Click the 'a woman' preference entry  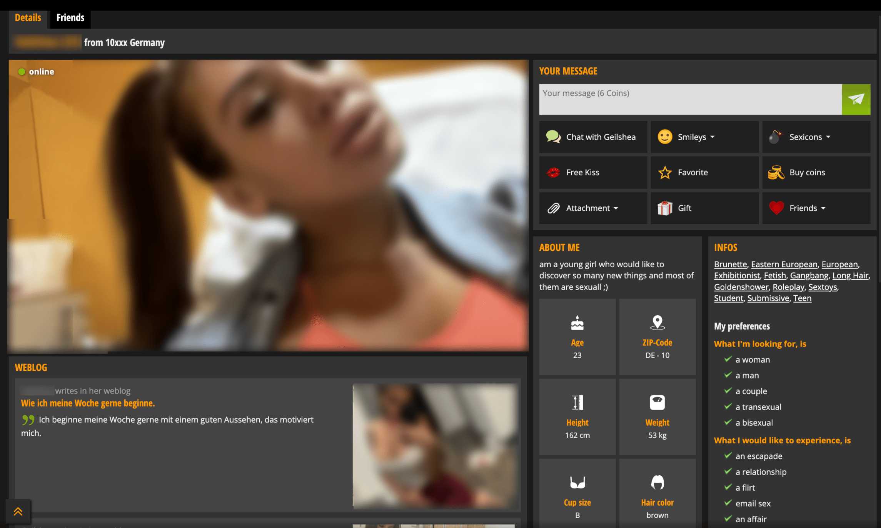point(753,360)
